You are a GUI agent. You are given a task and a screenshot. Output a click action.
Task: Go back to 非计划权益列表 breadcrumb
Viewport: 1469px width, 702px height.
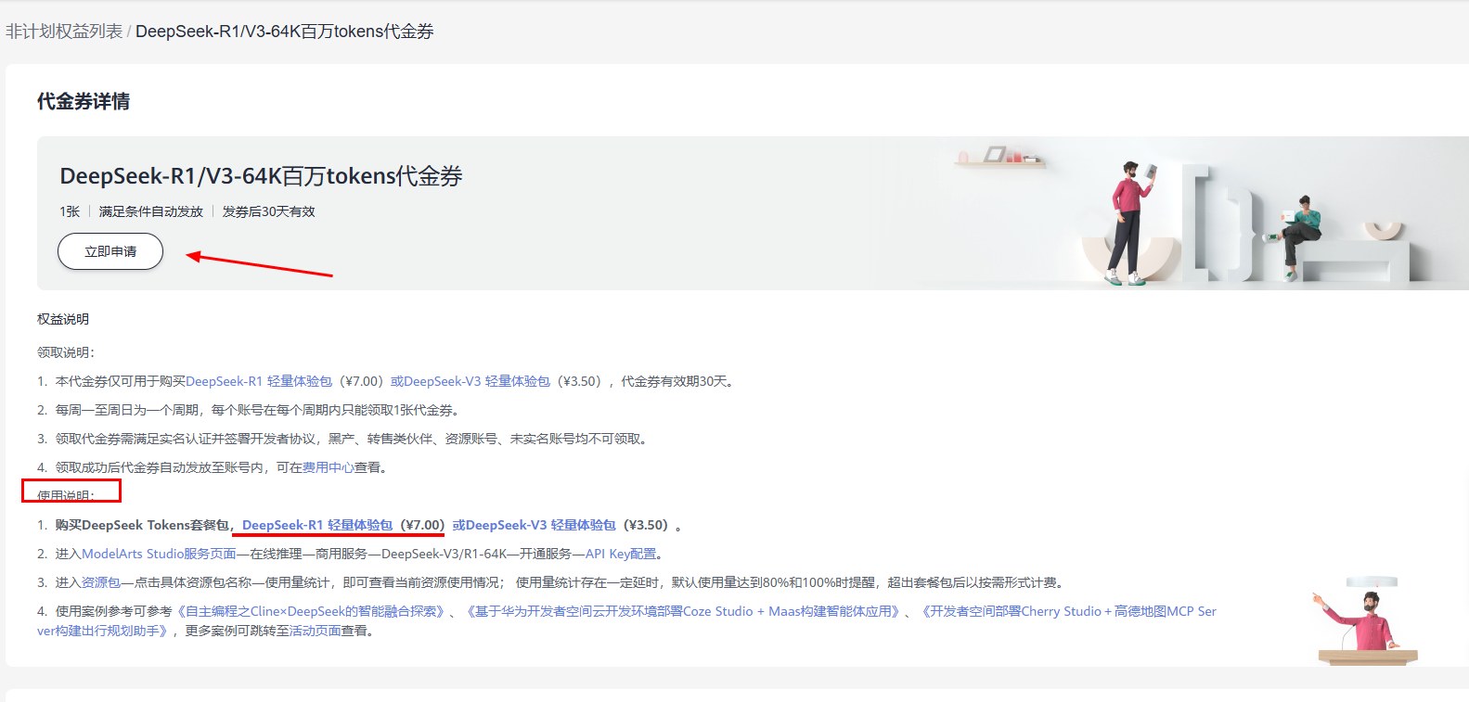(64, 32)
